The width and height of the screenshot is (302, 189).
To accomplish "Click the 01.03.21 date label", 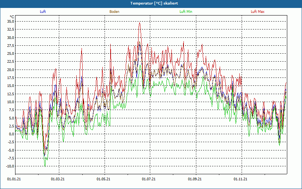I will pos(58,179).
